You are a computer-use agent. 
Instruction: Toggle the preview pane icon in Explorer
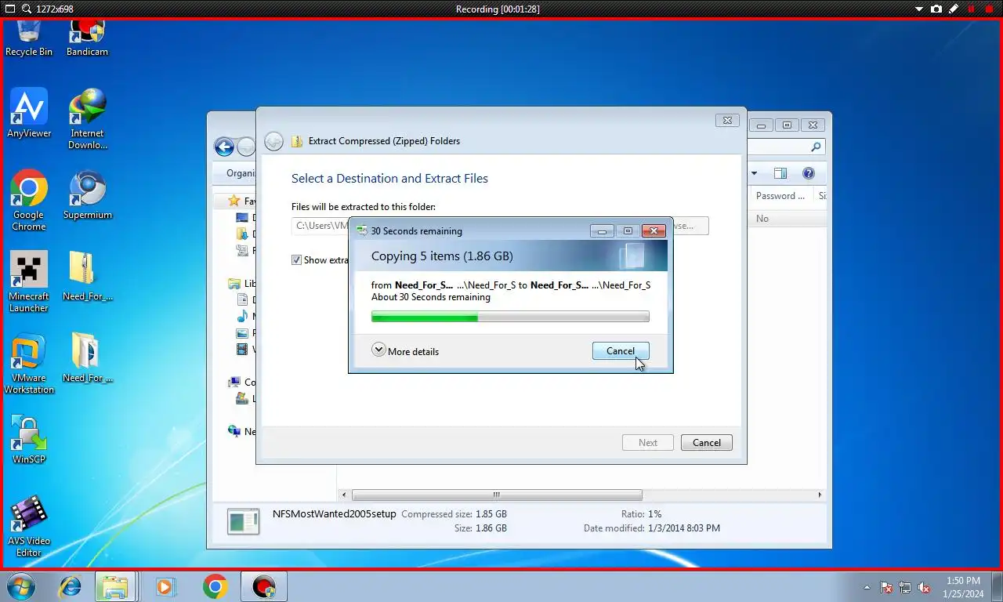point(780,173)
